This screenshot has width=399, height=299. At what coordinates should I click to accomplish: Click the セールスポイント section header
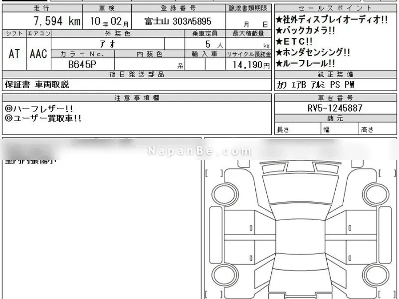(x=335, y=8)
